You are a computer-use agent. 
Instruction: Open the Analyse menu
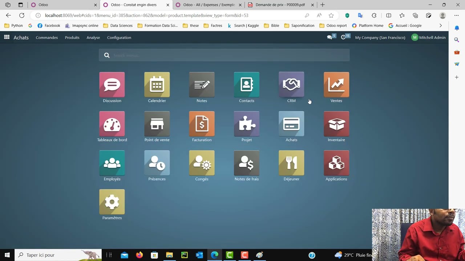[93, 37]
